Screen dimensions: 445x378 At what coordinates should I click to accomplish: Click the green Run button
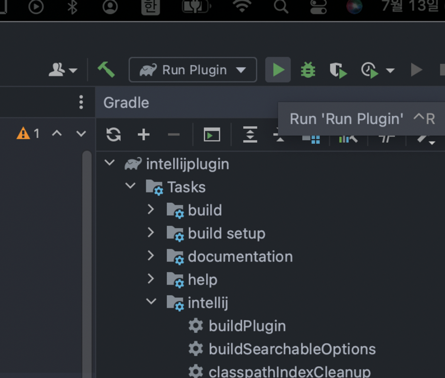tap(278, 70)
